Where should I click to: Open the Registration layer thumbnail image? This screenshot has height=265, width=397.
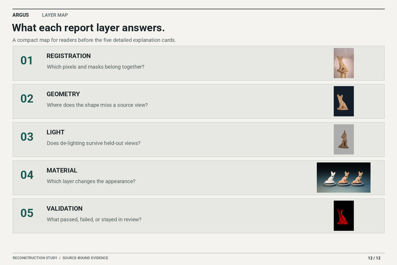point(344,63)
